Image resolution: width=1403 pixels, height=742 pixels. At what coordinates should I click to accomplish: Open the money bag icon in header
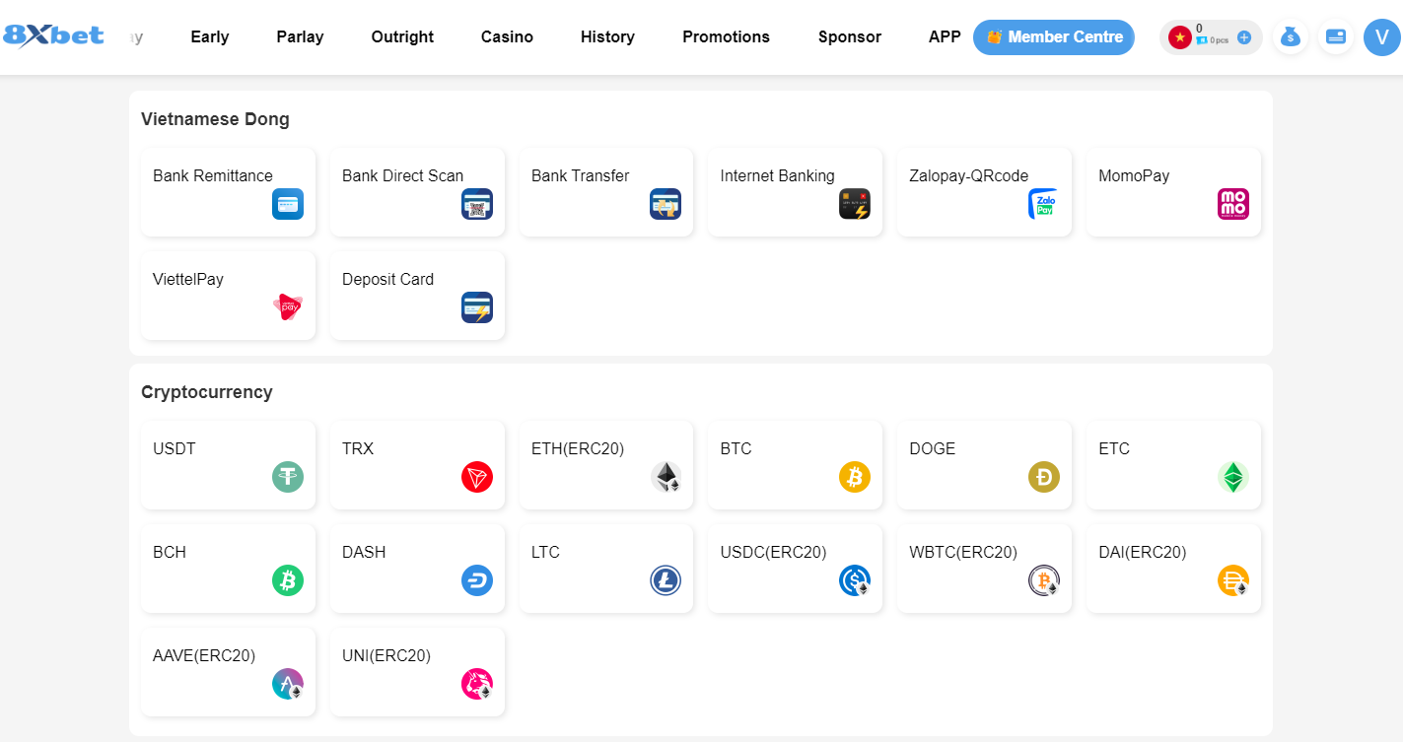1290,37
